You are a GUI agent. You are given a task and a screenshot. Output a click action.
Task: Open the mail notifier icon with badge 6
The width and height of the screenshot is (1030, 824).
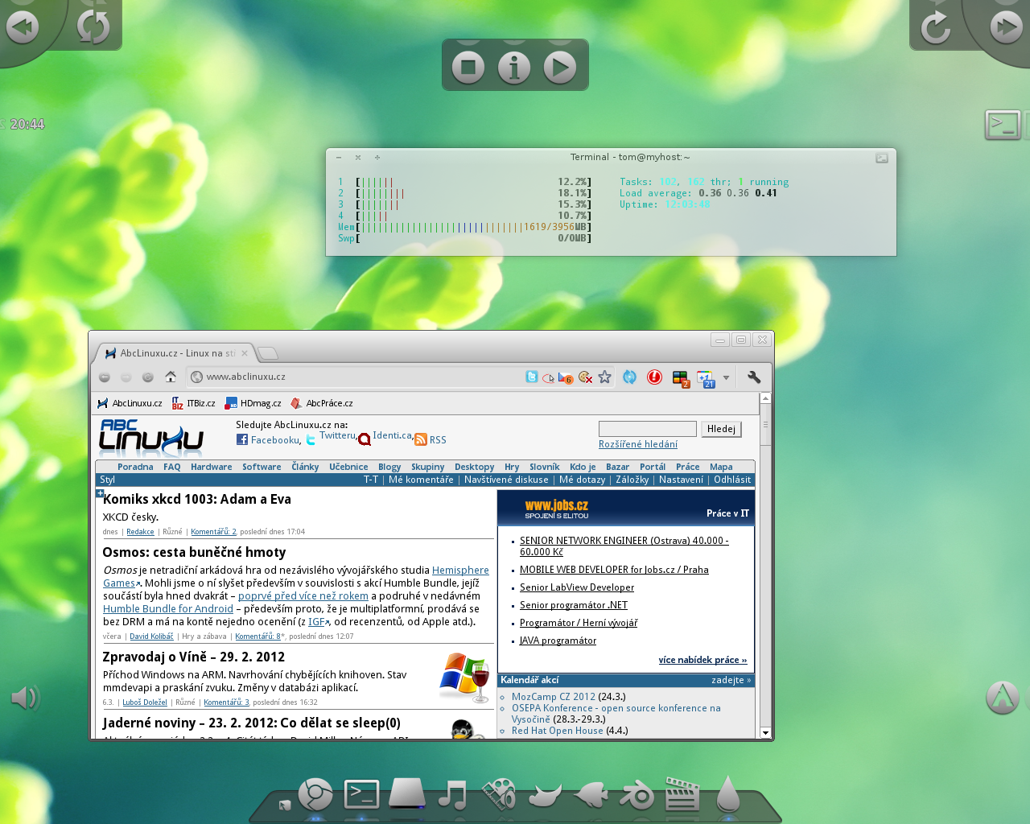click(x=566, y=377)
